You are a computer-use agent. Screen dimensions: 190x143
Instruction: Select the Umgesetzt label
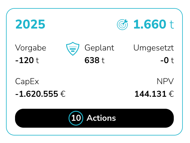click(x=154, y=48)
